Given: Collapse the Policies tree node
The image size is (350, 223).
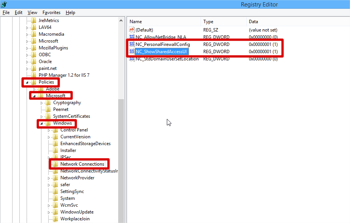Looking at the screenshot, I should (x=27, y=82).
